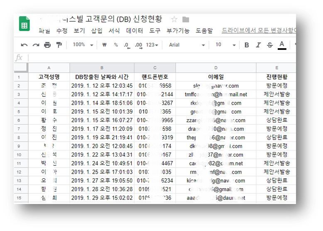The width and height of the screenshot is (323, 231).
Task: Open the text color picker
Action: point(282,45)
